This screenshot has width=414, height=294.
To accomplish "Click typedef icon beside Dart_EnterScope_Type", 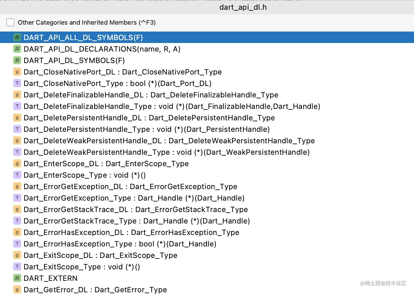I will click(x=17, y=175).
